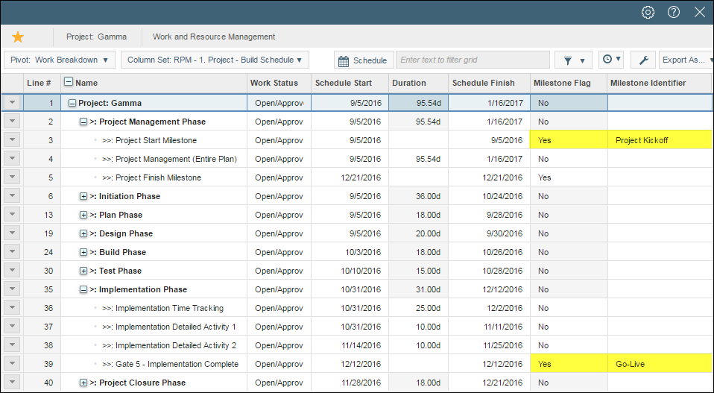
Task: Select Project Management (Entire Plan) task name
Action: pos(170,159)
